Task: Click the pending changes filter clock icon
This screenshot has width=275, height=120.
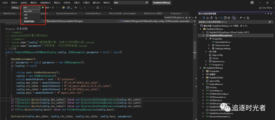Action: [216, 18]
